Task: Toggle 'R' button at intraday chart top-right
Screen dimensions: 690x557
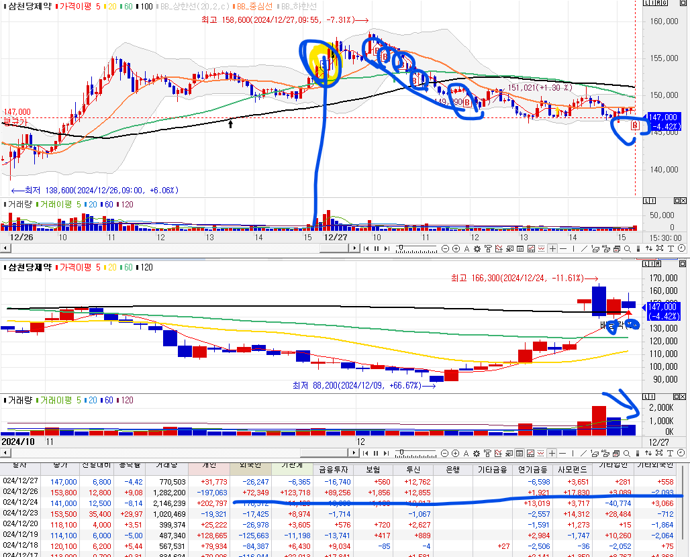Action: [658, 3]
